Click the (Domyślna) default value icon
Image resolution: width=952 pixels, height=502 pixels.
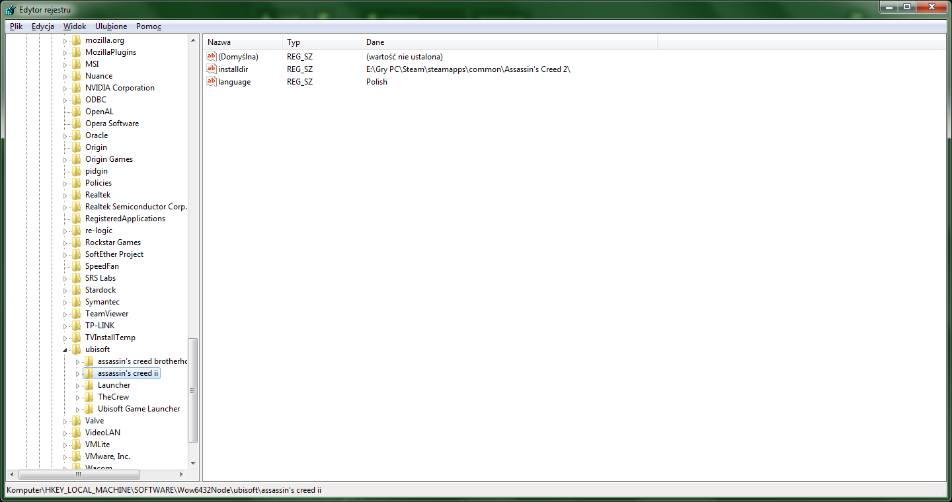click(x=212, y=56)
